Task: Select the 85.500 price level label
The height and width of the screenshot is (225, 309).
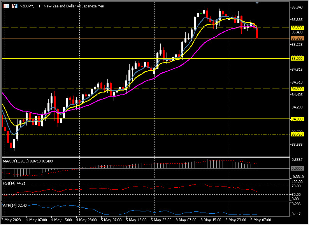Action: [297, 28]
